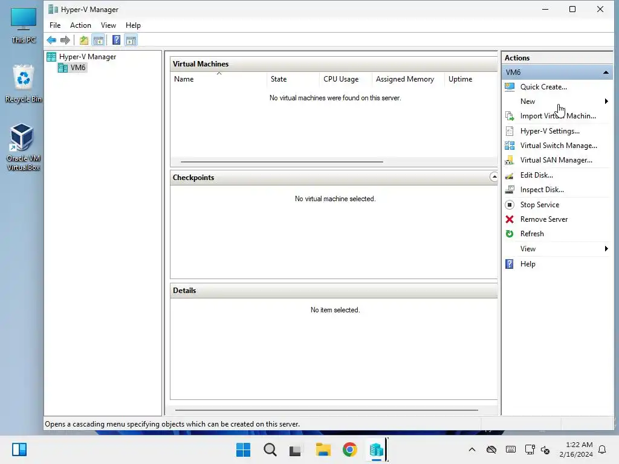Open the Action menu
The height and width of the screenshot is (464, 619).
tap(80, 25)
